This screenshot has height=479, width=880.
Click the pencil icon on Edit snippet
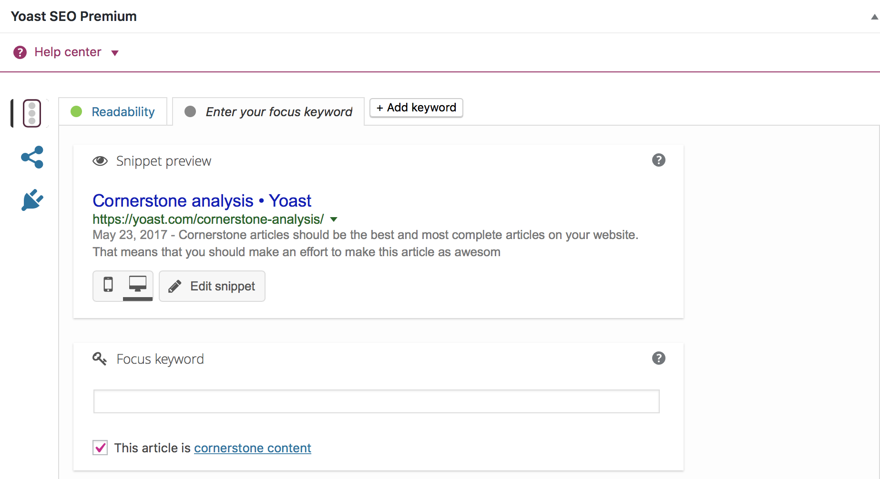175,286
